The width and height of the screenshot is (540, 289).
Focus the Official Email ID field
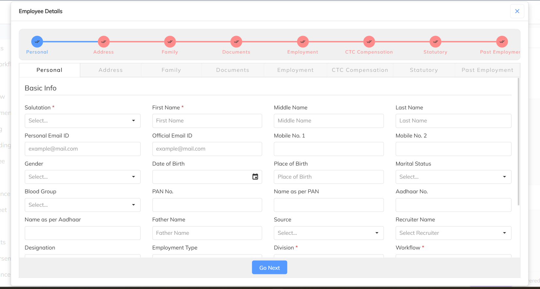pos(207,149)
